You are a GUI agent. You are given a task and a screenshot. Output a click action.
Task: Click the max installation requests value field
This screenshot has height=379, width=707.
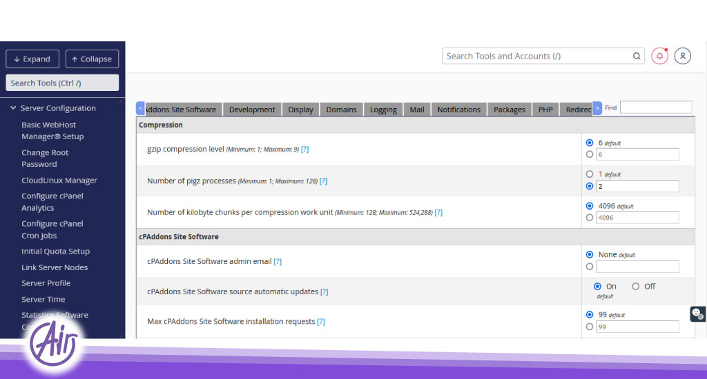tap(637, 327)
